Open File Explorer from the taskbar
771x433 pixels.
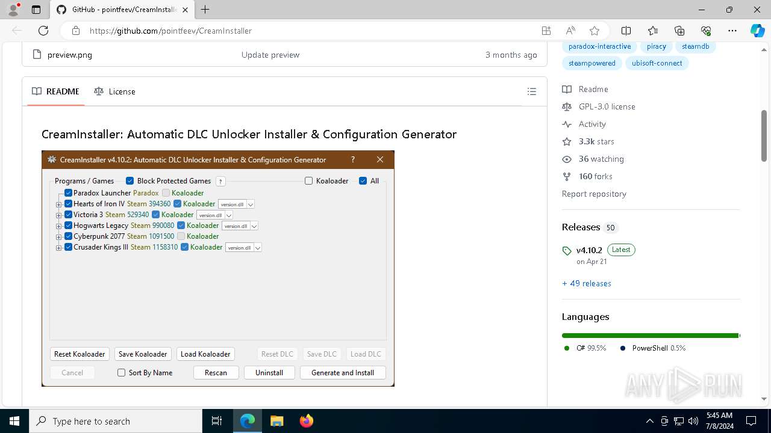[x=276, y=421]
